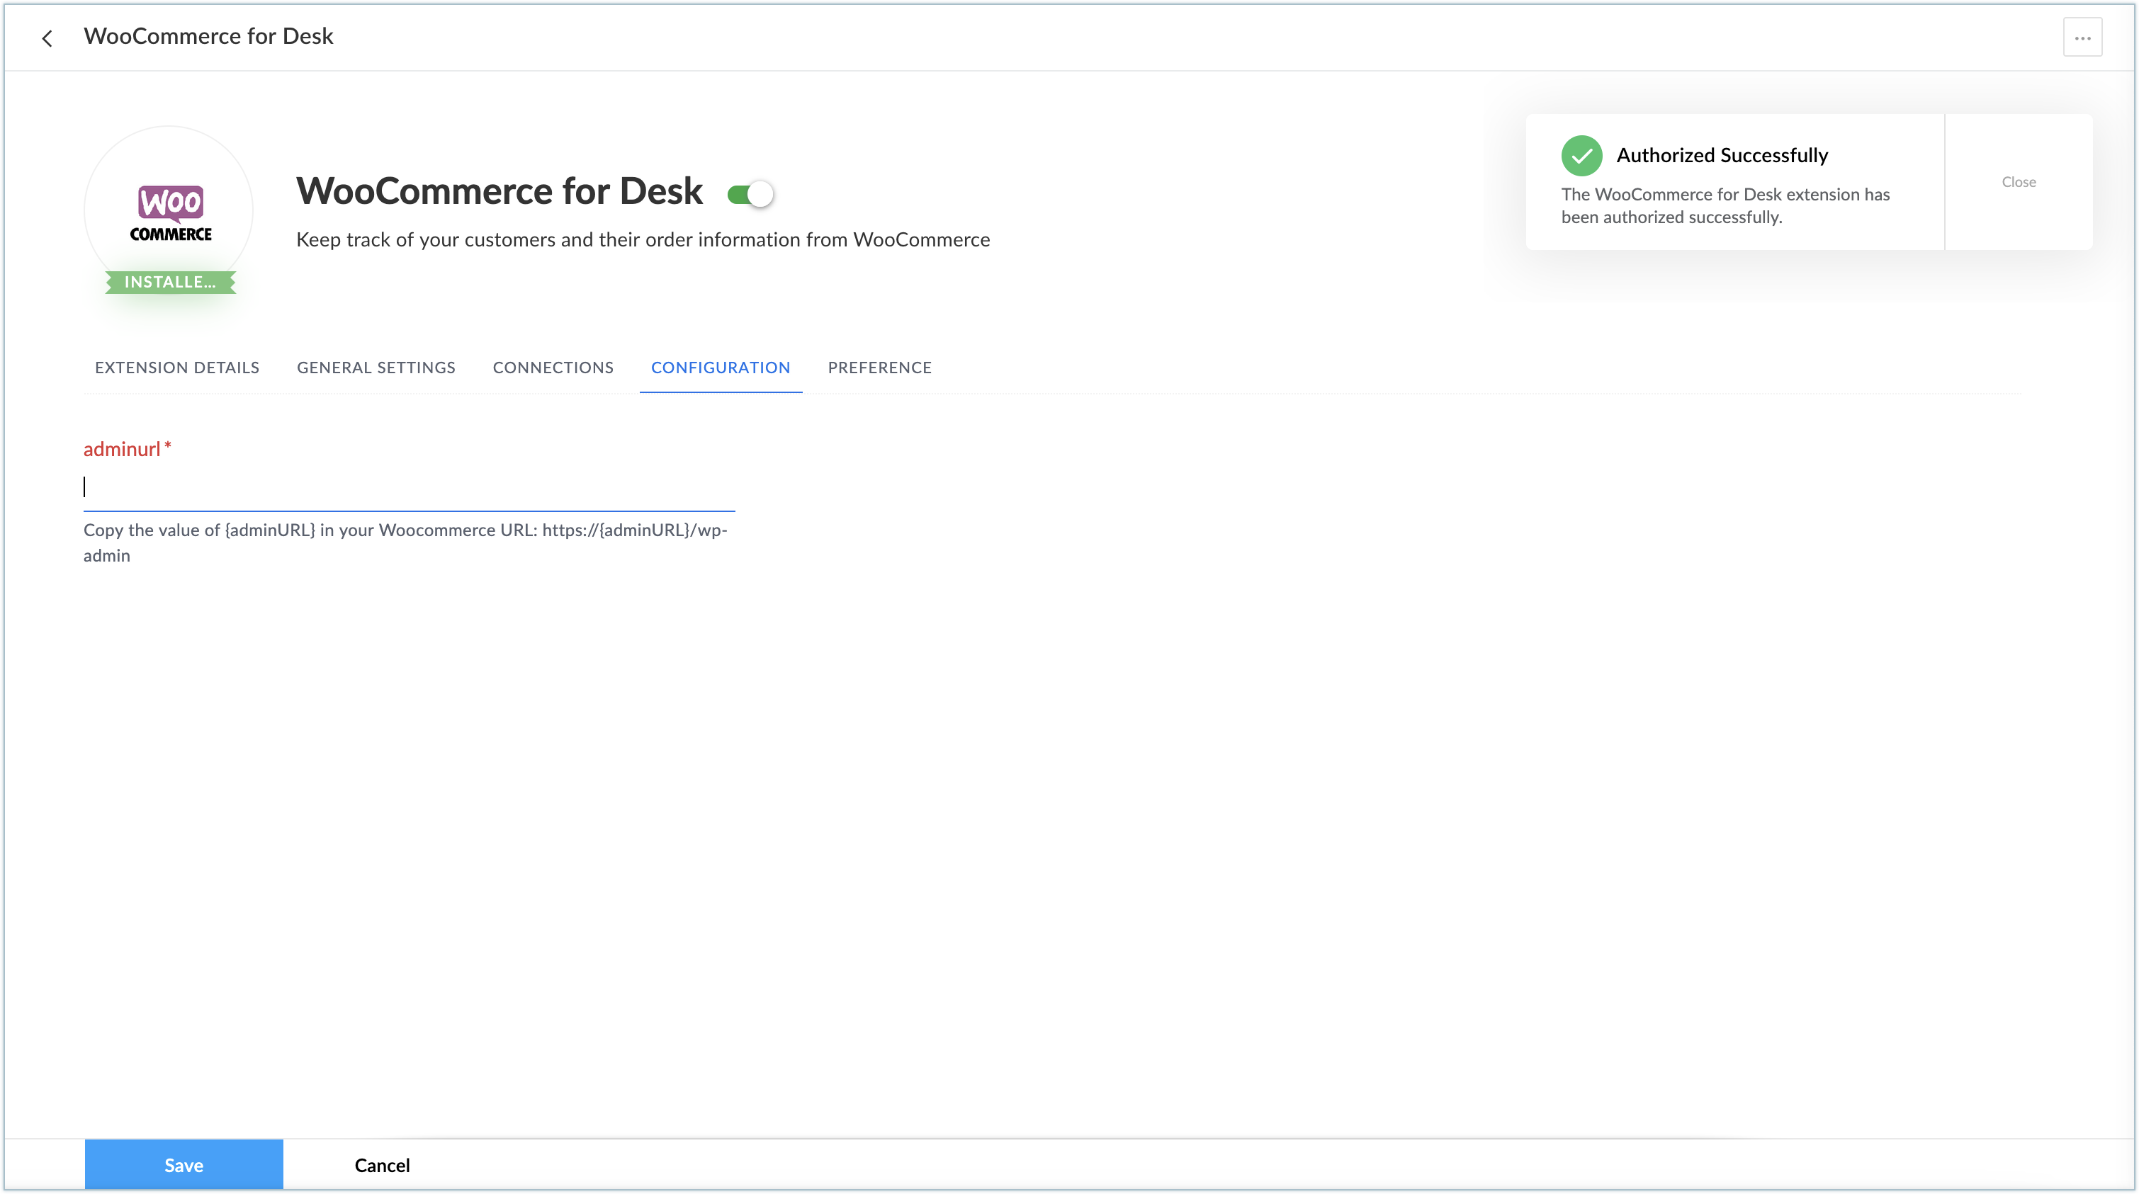
Task: Toggle the WooCommerce for Desk extension switch
Action: click(x=750, y=194)
